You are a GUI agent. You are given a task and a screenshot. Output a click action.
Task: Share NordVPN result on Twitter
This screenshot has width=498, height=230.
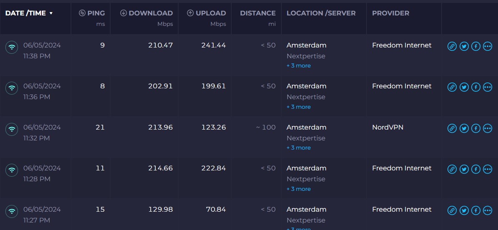464,128
